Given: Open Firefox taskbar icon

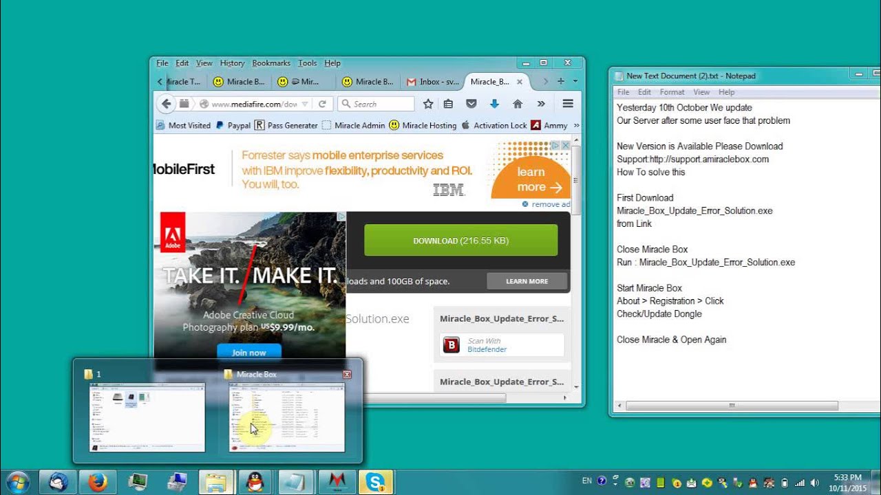Looking at the screenshot, I should tap(98, 483).
